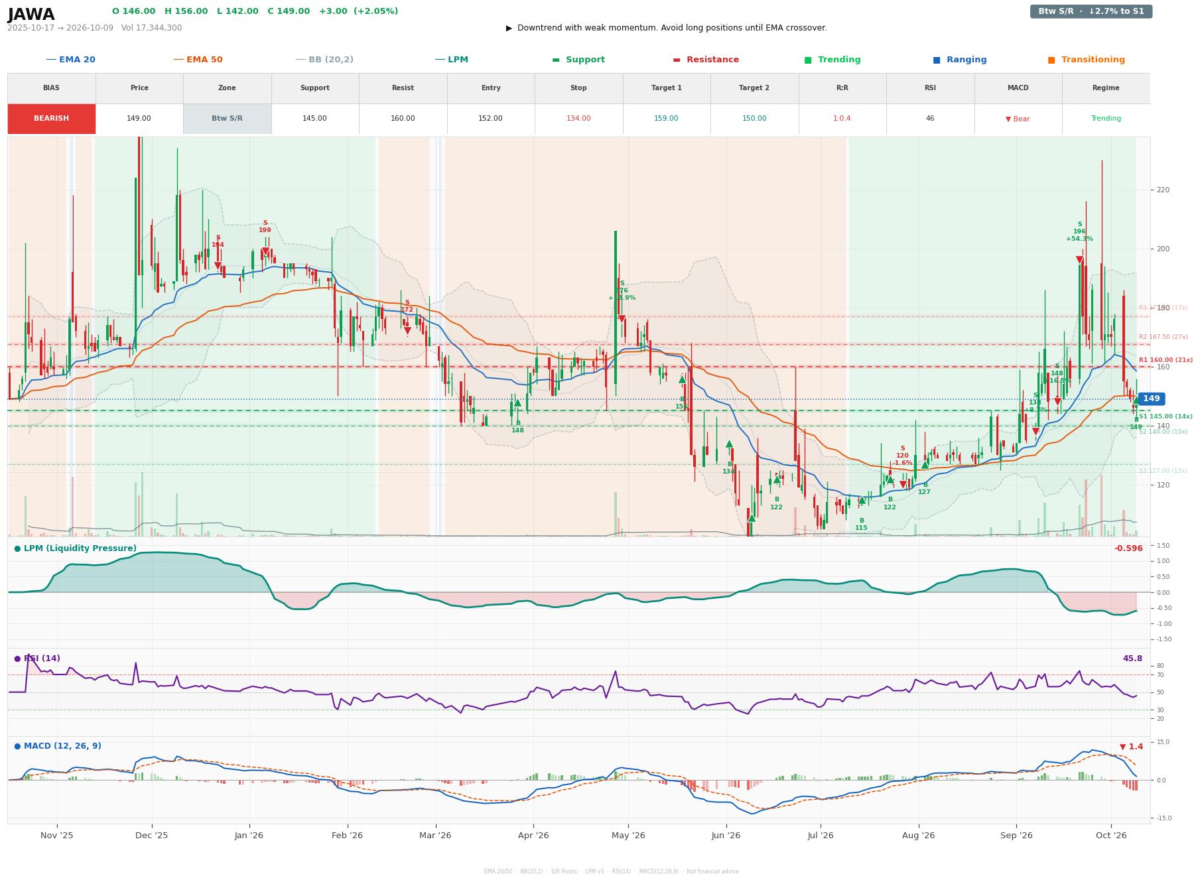The image size is (1200, 882).
Task: Click the EMA 50 legend entry
Action: coord(198,60)
